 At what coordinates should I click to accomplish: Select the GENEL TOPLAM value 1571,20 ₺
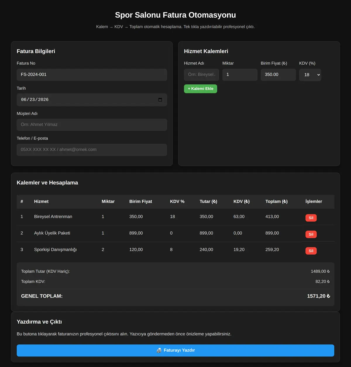click(x=319, y=296)
